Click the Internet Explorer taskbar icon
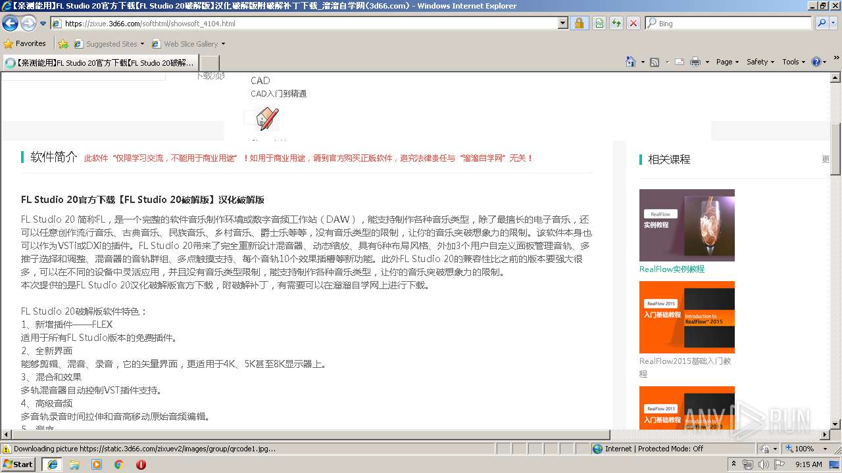Viewport: 842px width, 473px height. (52, 464)
